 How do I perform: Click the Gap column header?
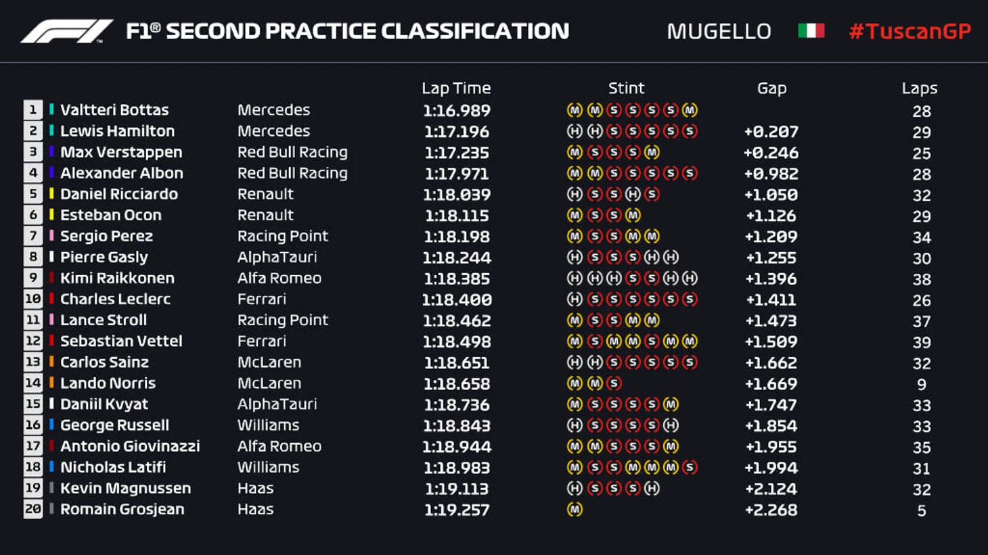771,88
